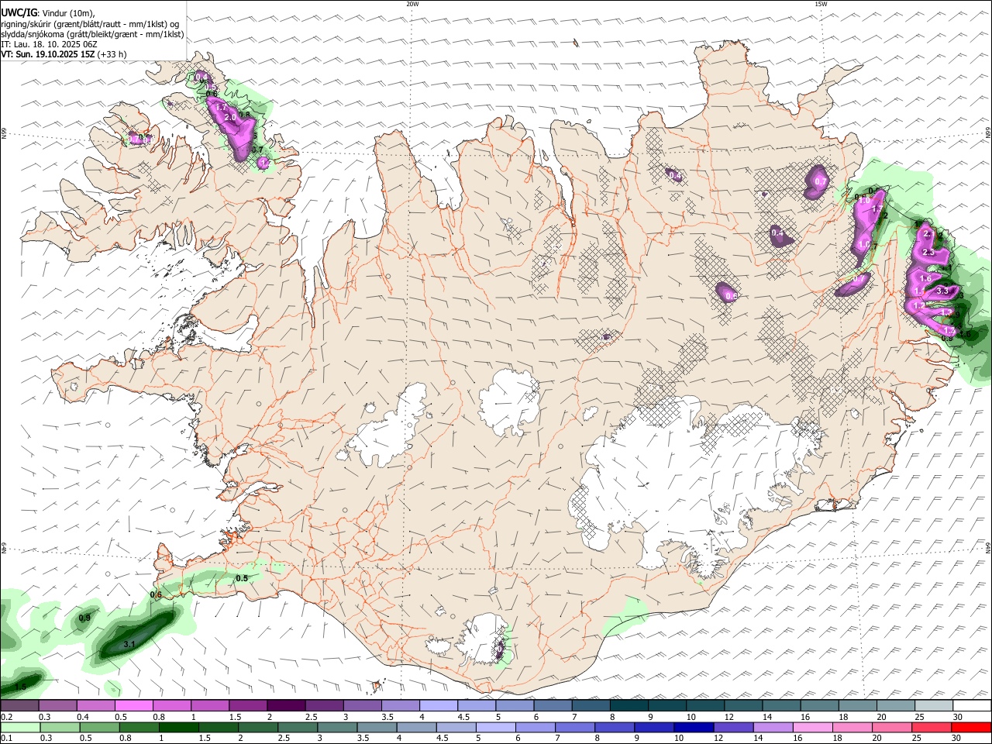Image resolution: width=992 pixels, height=744 pixels.
Task: Select the violet 12–14 rain legend swatch
Action: pos(734,727)
